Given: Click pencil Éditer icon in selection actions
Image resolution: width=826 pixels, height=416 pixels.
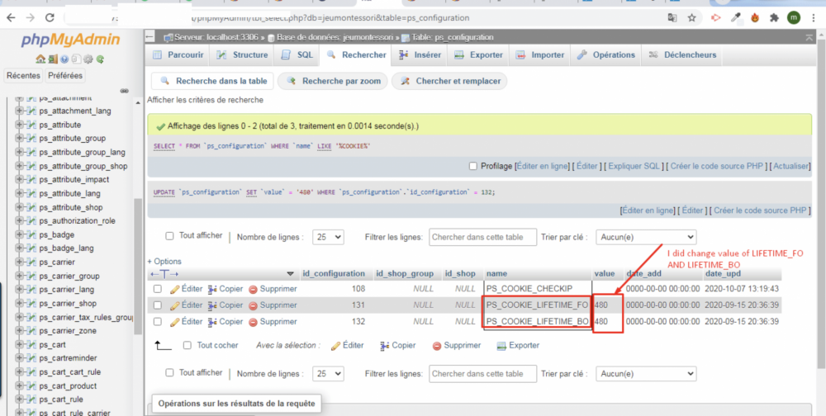Looking at the screenshot, I should pyautogui.click(x=335, y=346).
